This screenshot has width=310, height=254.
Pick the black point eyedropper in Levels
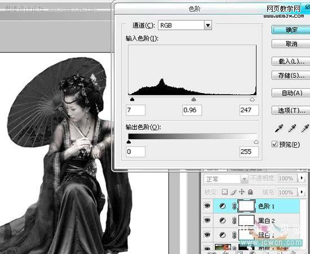click(x=279, y=128)
